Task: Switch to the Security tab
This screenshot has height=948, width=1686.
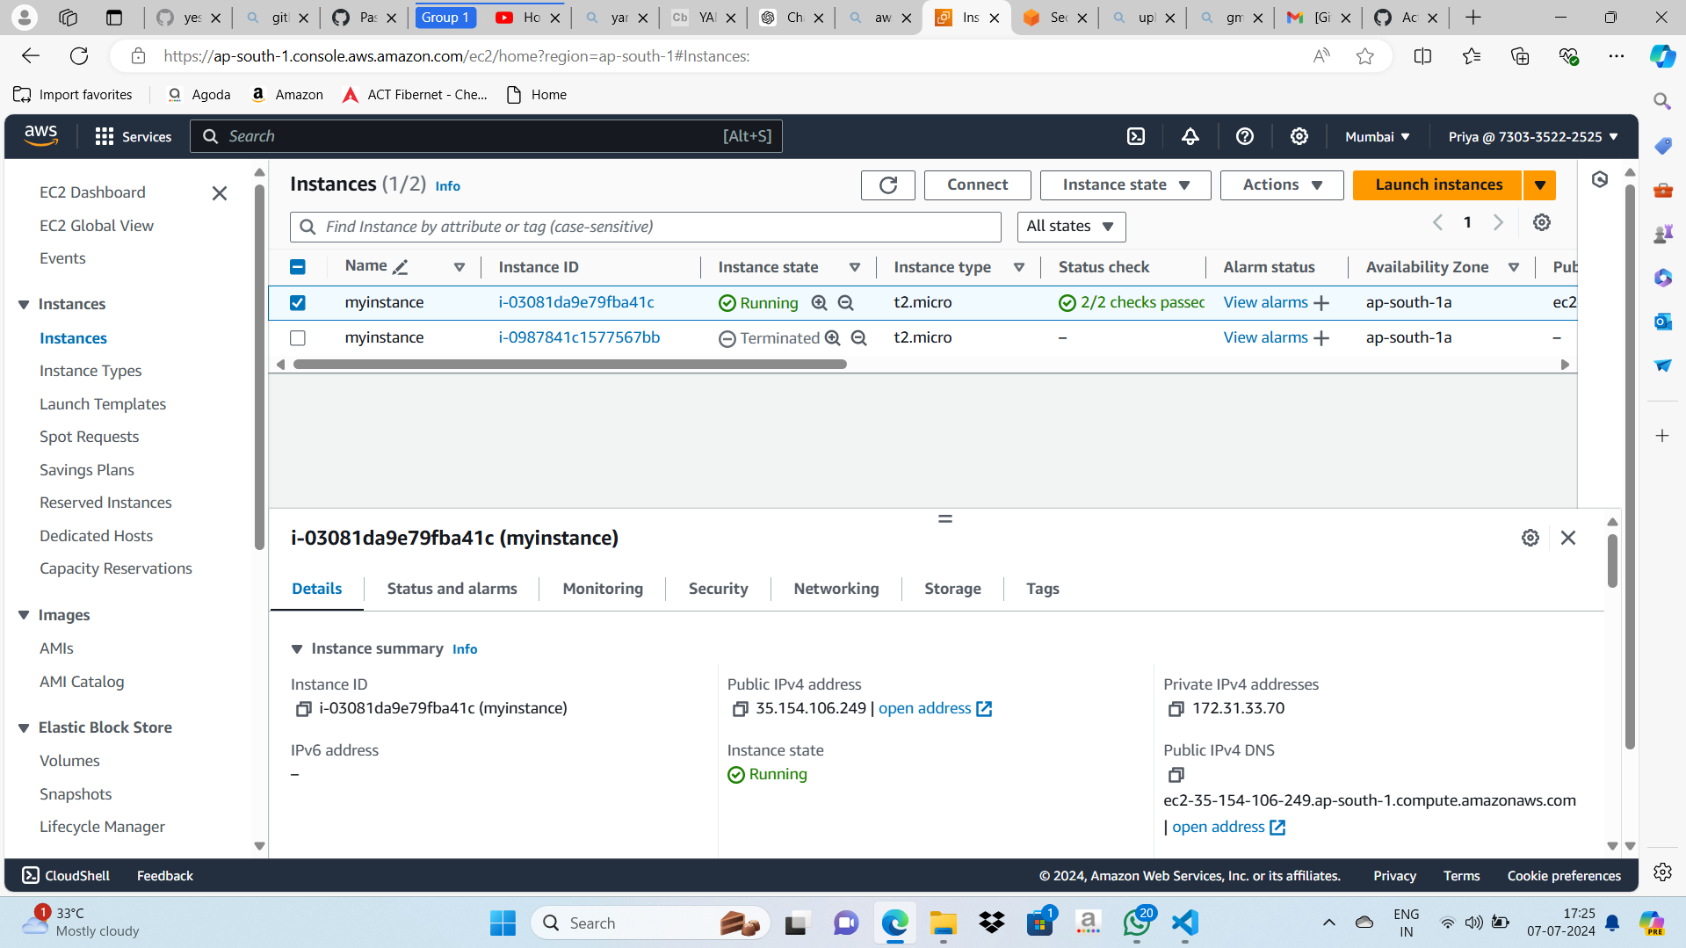Action: pyautogui.click(x=718, y=589)
